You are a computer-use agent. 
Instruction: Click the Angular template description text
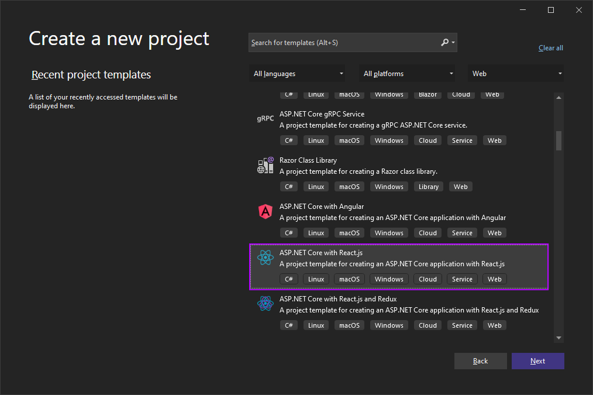click(392, 217)
